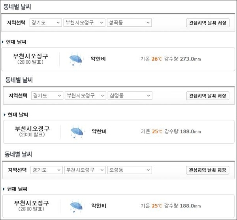Open the 성곡동 neighborhood dropdown

click(129, 23)
